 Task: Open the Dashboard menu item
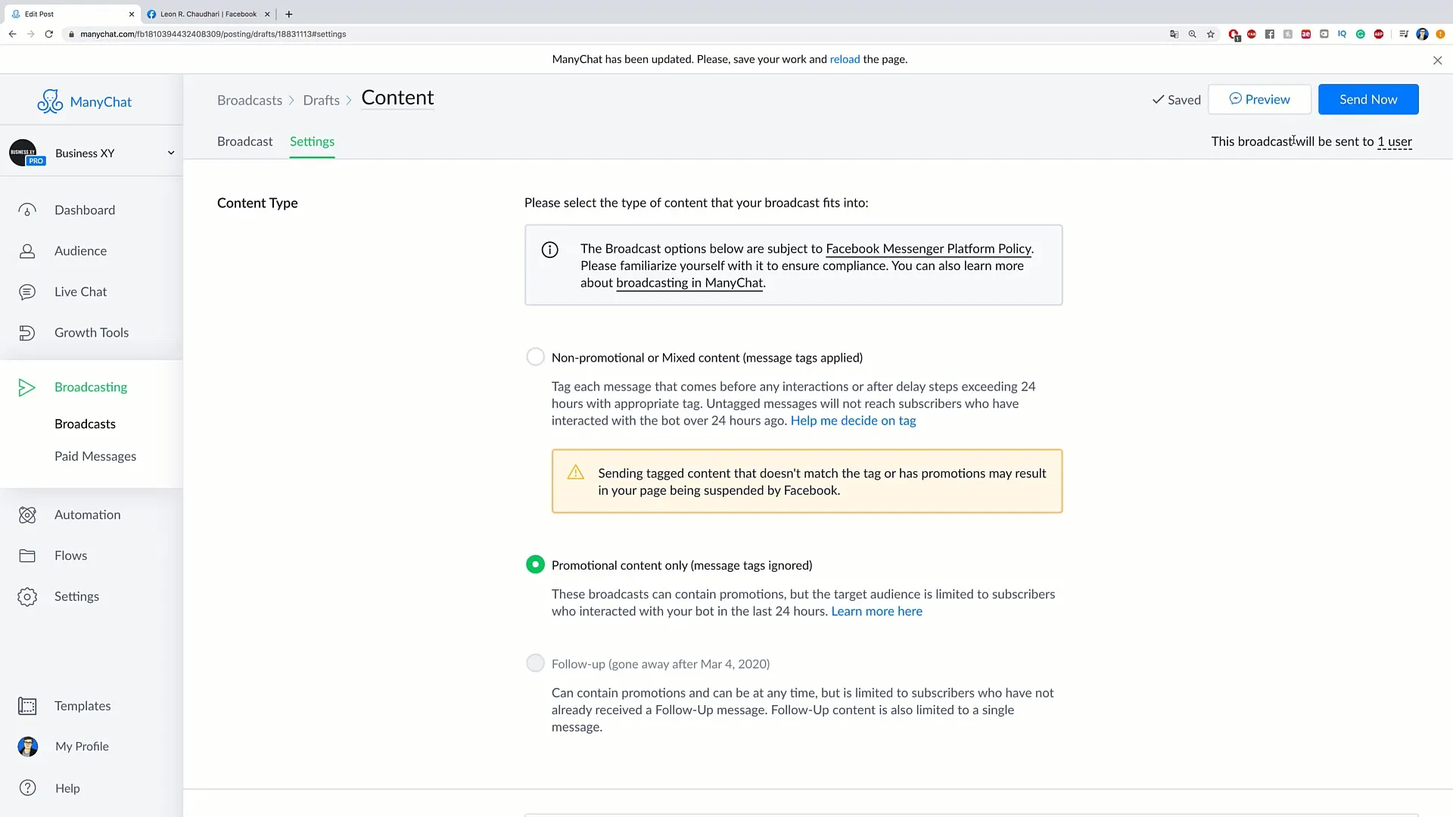click(85, 210)
